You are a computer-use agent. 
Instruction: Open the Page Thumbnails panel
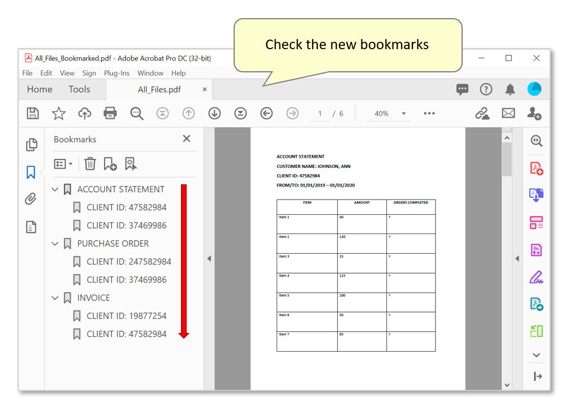coord(32,145)
